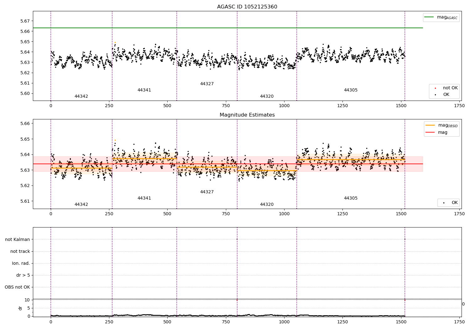Click the 44305 label in top plot

(351, 90)
